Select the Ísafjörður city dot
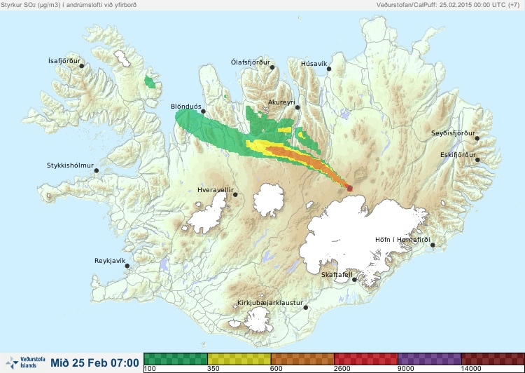 coord(82,66)
